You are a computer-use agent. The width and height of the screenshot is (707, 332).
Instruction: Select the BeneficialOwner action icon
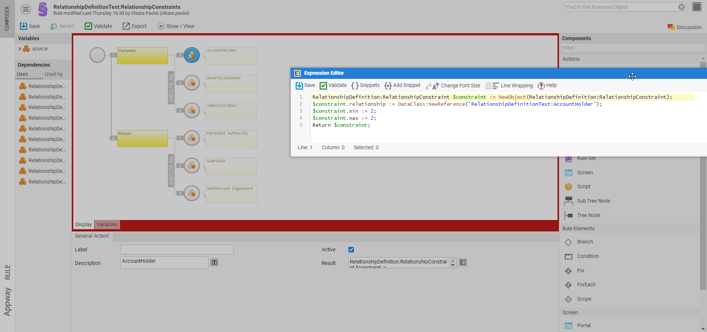[192, 83]
